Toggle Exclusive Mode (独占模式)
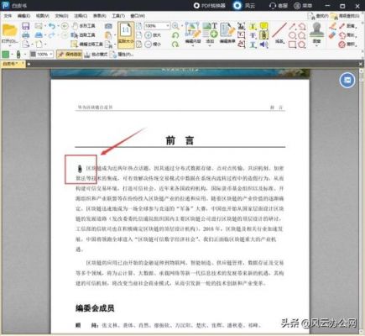Viewport: 365px width, 336px height. 96,55
